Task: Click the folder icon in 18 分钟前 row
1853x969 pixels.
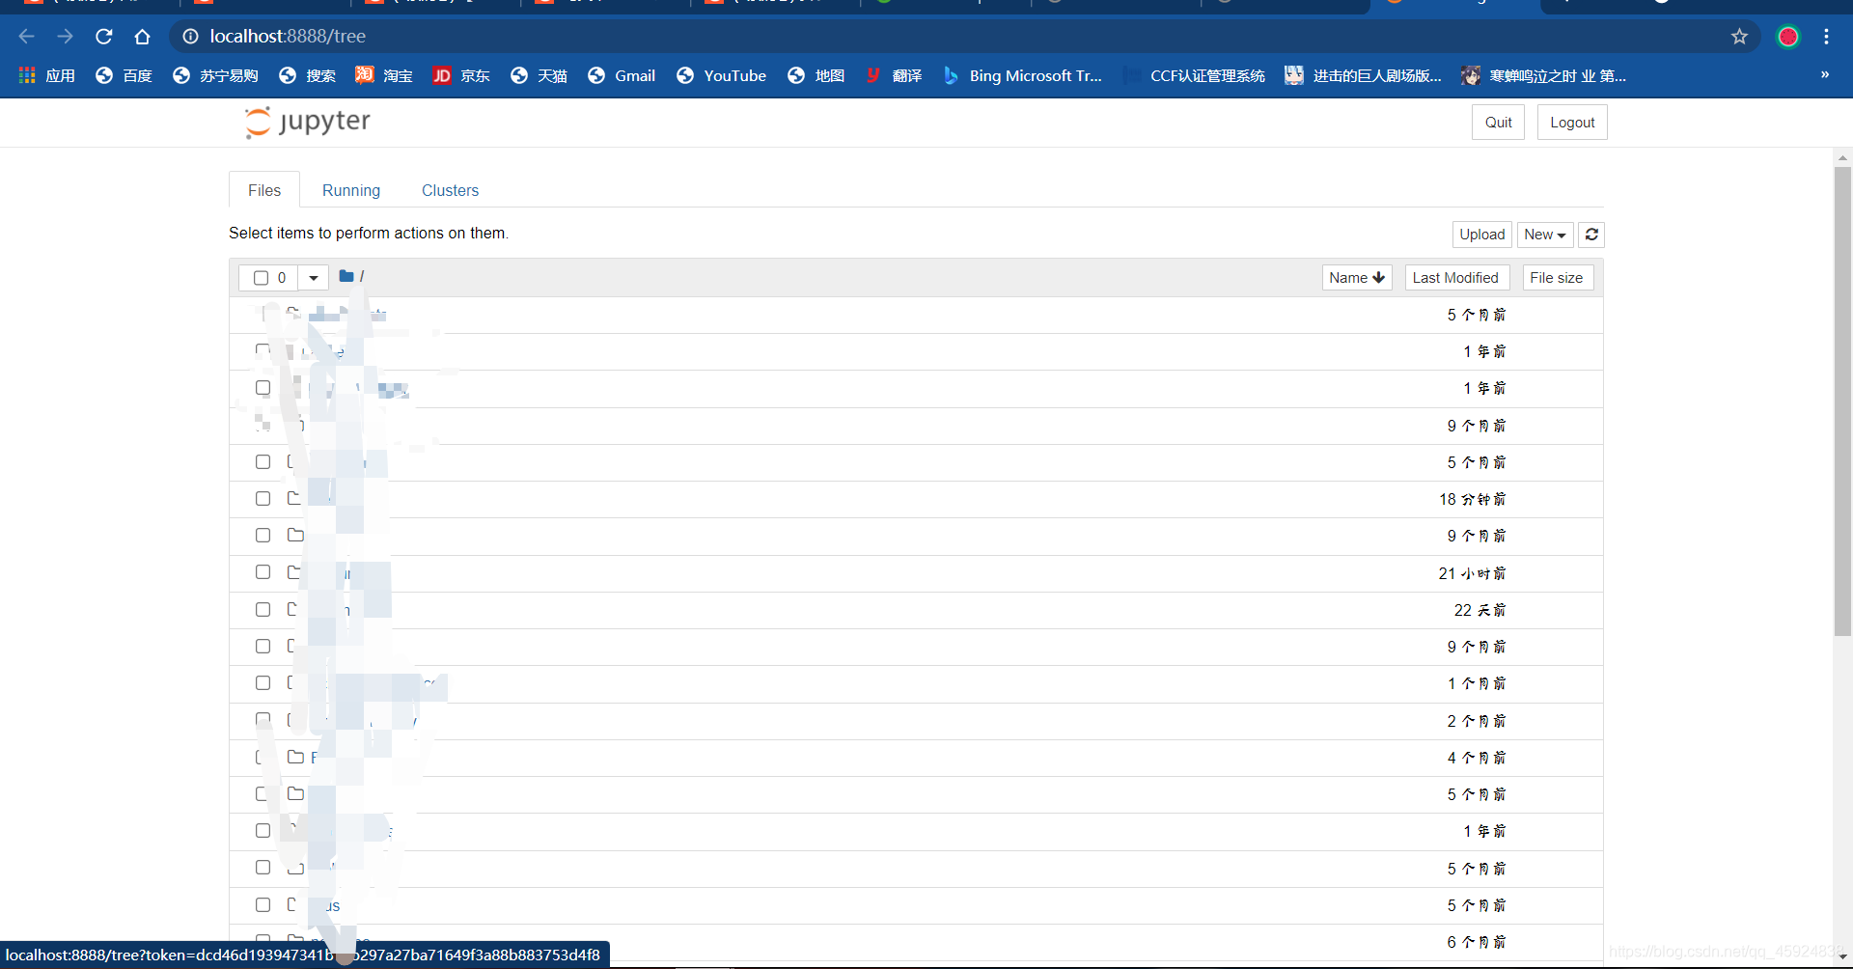Action: (295, 499)
